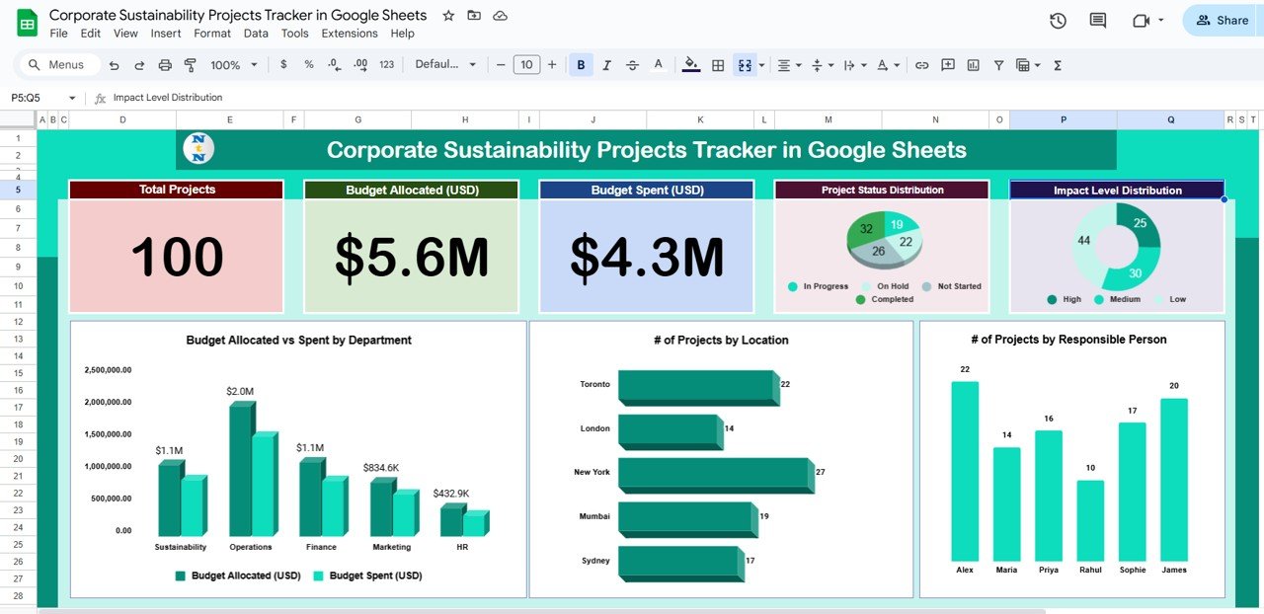Insert a link using the toolbar icon
Viewport: 1264px width, 614px height.
923,64
